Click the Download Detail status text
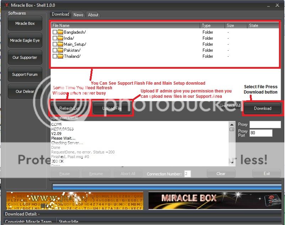The height and width of the screenshot is (225, 285). pos(22,214)
